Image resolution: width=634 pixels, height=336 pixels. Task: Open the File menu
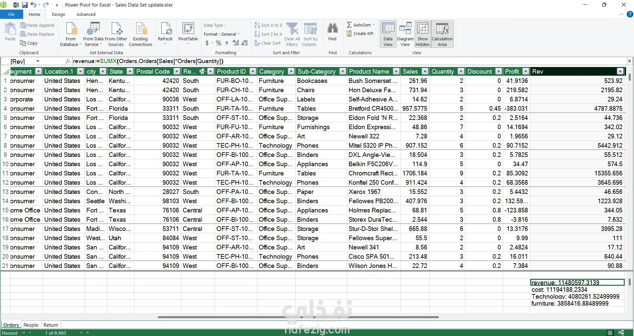tap(12, 14)
